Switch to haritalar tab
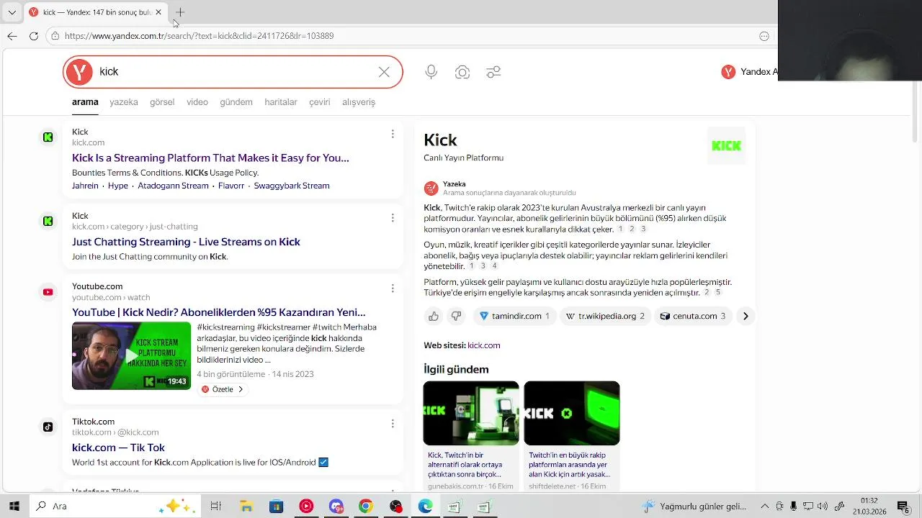 pos(281,102)
